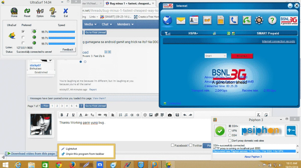
Task: Open the Smart profile dropdown in BSNL
Action: [215, 56]
